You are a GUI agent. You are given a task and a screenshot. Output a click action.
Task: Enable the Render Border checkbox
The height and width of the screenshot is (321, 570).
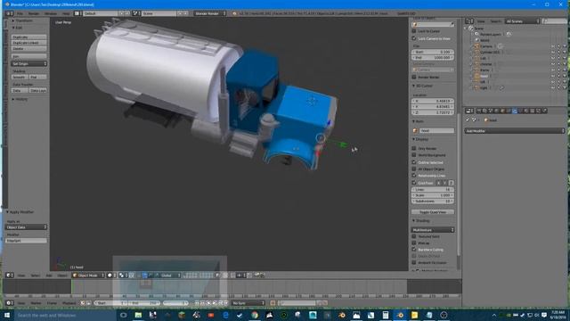[414, 78]
